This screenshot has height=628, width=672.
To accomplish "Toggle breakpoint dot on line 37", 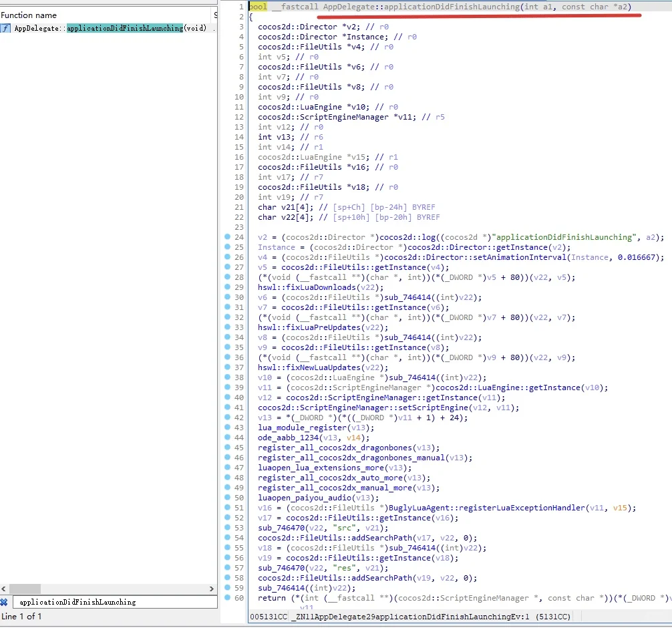I will point(227,367).
